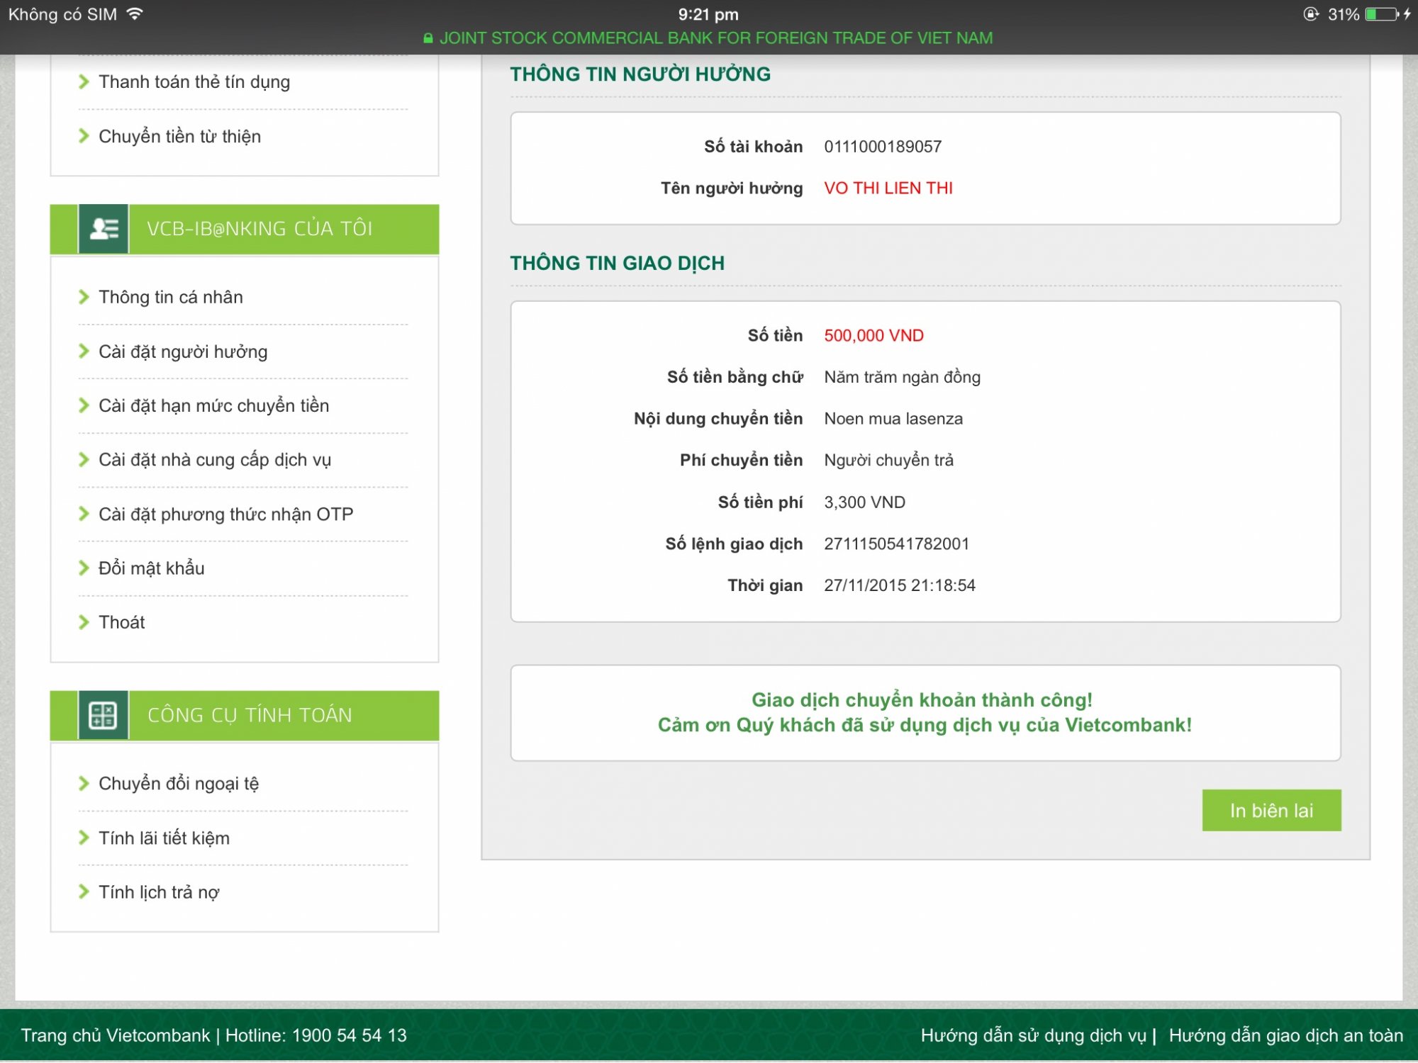
Task: Open Hướng dẫn sử dụng dịch vụ link
Action: click(1033, 1035)
